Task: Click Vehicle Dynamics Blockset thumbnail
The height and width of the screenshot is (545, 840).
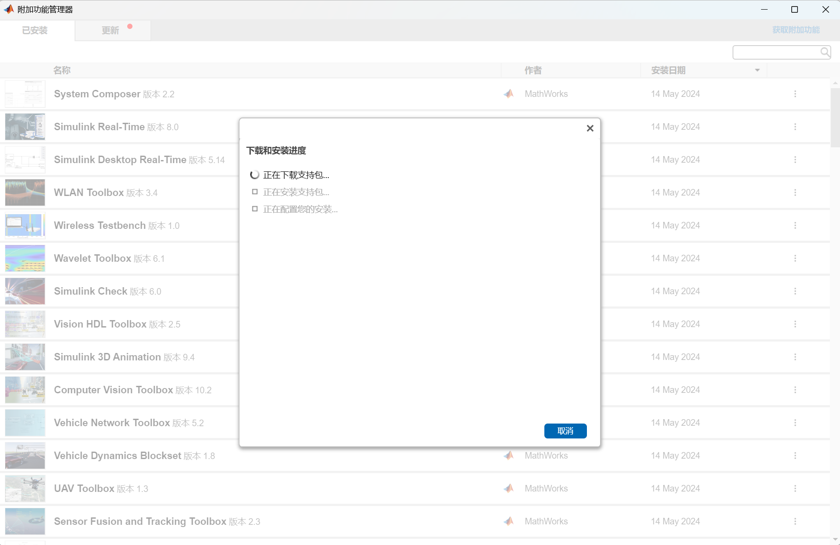Action: [x=25, y=456]
